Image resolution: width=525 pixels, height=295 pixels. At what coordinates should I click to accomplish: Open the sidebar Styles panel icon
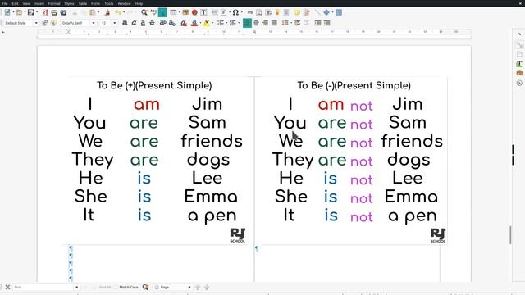pos(519,64)
